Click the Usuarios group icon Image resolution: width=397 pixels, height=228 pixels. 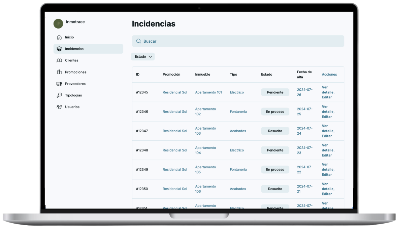59,107
